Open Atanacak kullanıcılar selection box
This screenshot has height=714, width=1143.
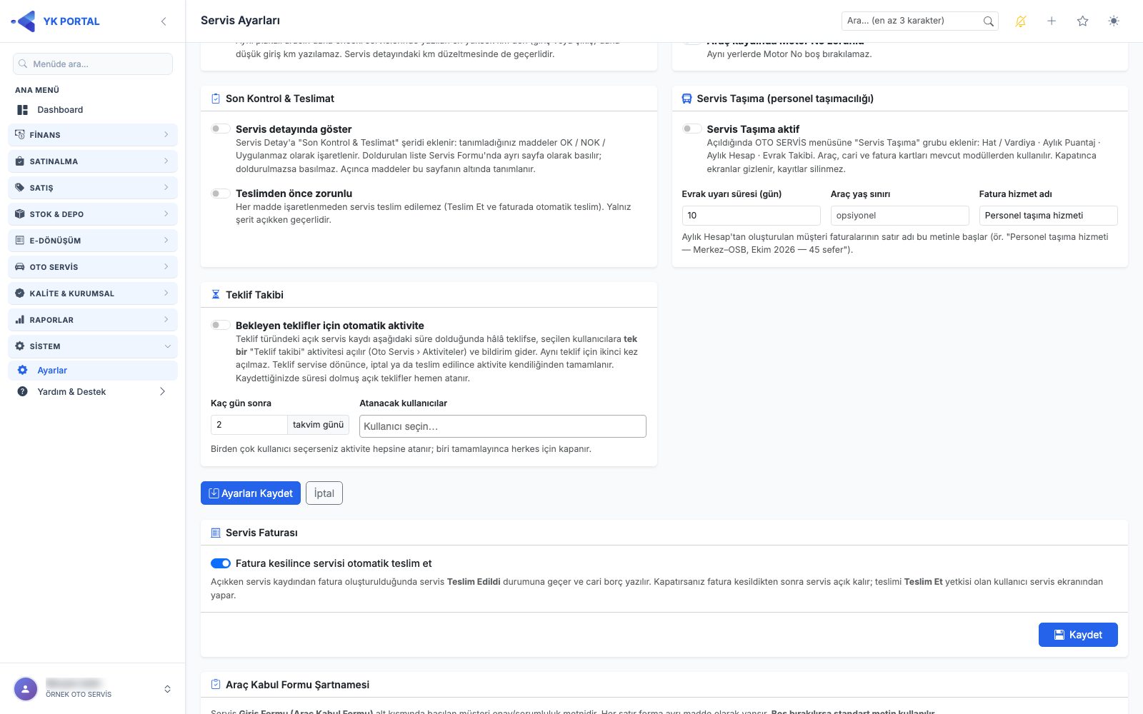point(503,426)
